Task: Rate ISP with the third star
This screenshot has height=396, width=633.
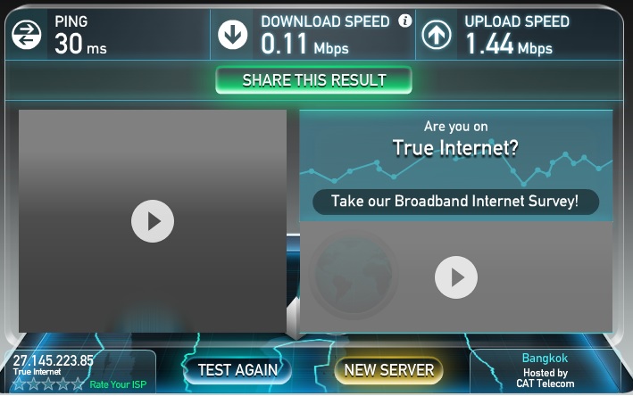Action: 48,384
